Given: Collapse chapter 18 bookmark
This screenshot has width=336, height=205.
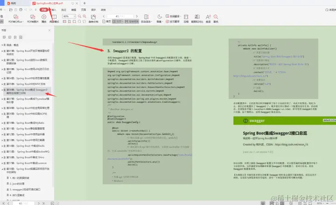Looking at the screenshot, I should 2,169.
